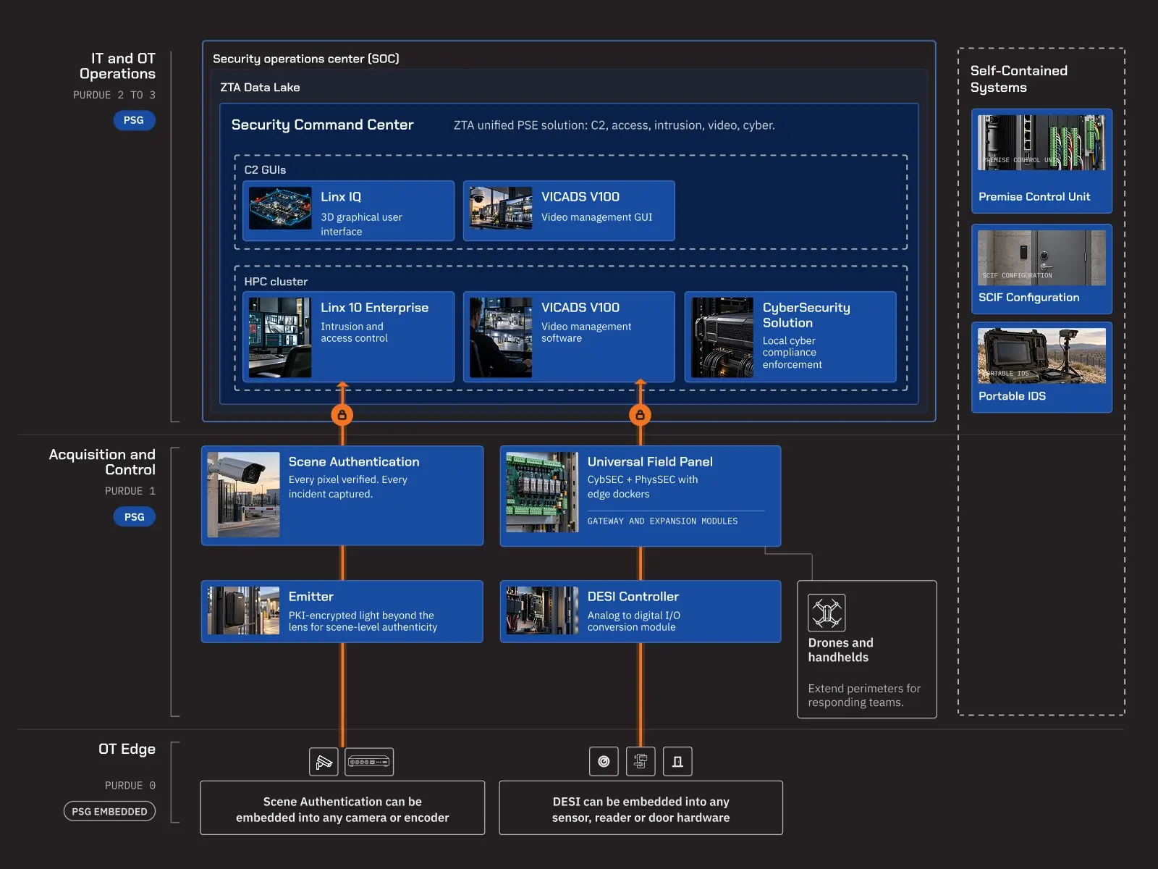Image resolution: width=1158 pixels, height=869 pixels.
Task: Click the lock icon above Universal Field Panel
Action: click(x=640, y=415)
